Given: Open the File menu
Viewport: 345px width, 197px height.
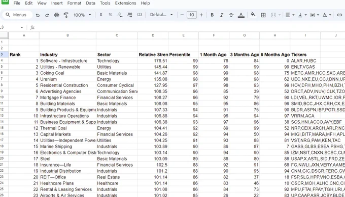Looking at the screenshot, I should click(17, 3).
